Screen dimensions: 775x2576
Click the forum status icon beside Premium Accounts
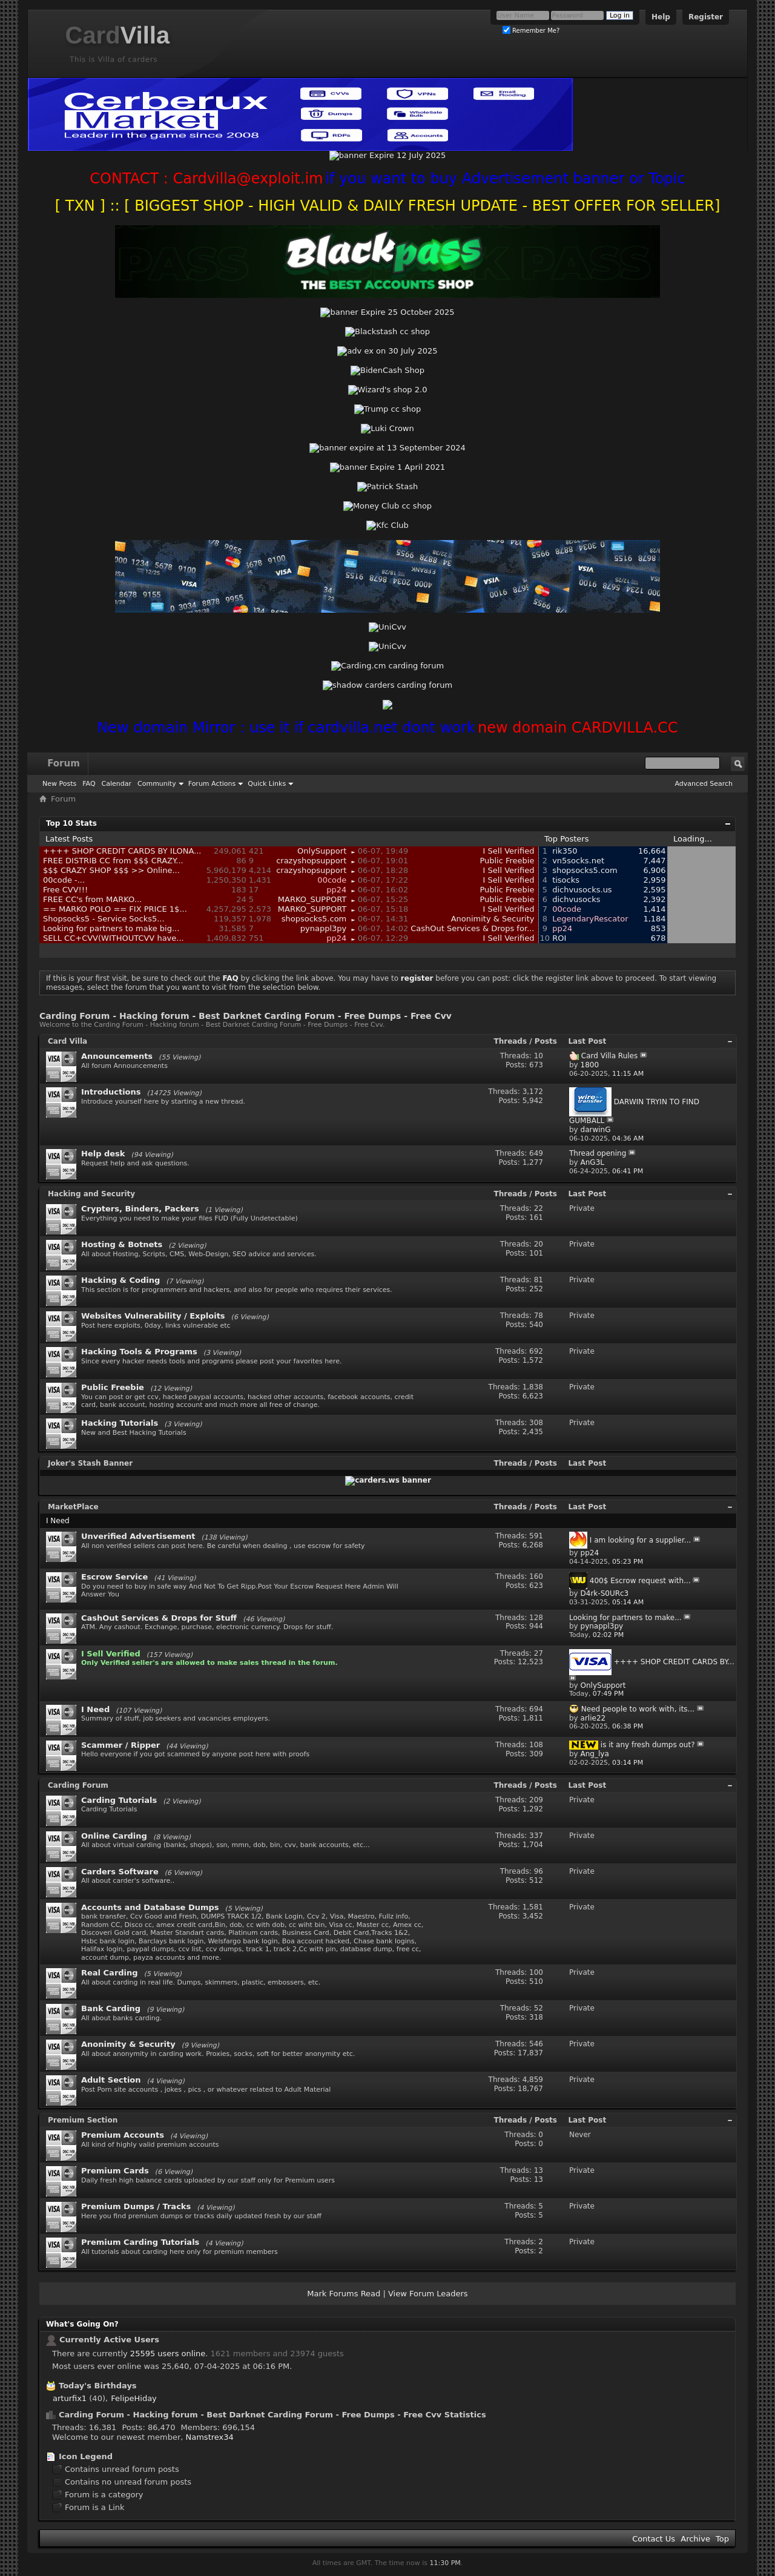pyautogui.click(x=61, y=2145)
